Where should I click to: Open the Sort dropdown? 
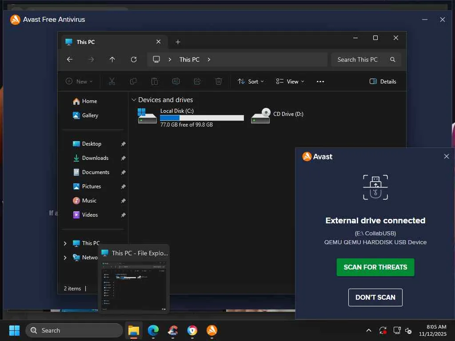coord(251,82)
